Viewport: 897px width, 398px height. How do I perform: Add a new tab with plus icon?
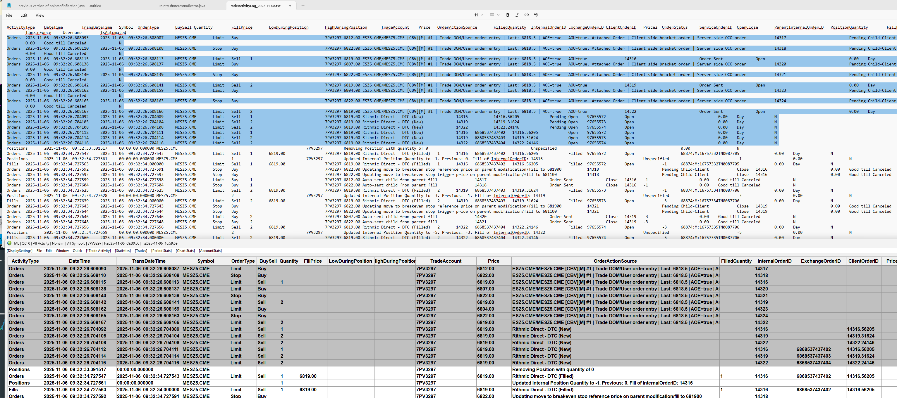point(303,6)
